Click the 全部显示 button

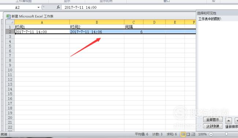click(x=213, y=120)
